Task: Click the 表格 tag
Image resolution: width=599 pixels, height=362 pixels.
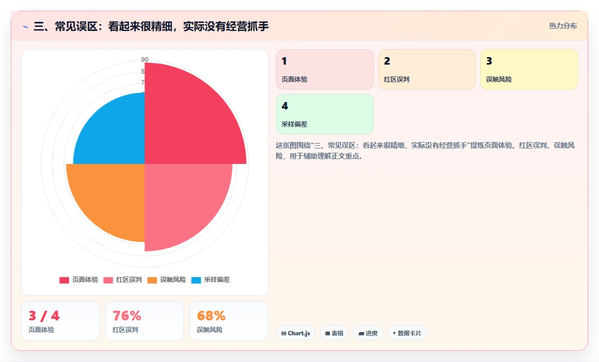Action: [334, 333]
